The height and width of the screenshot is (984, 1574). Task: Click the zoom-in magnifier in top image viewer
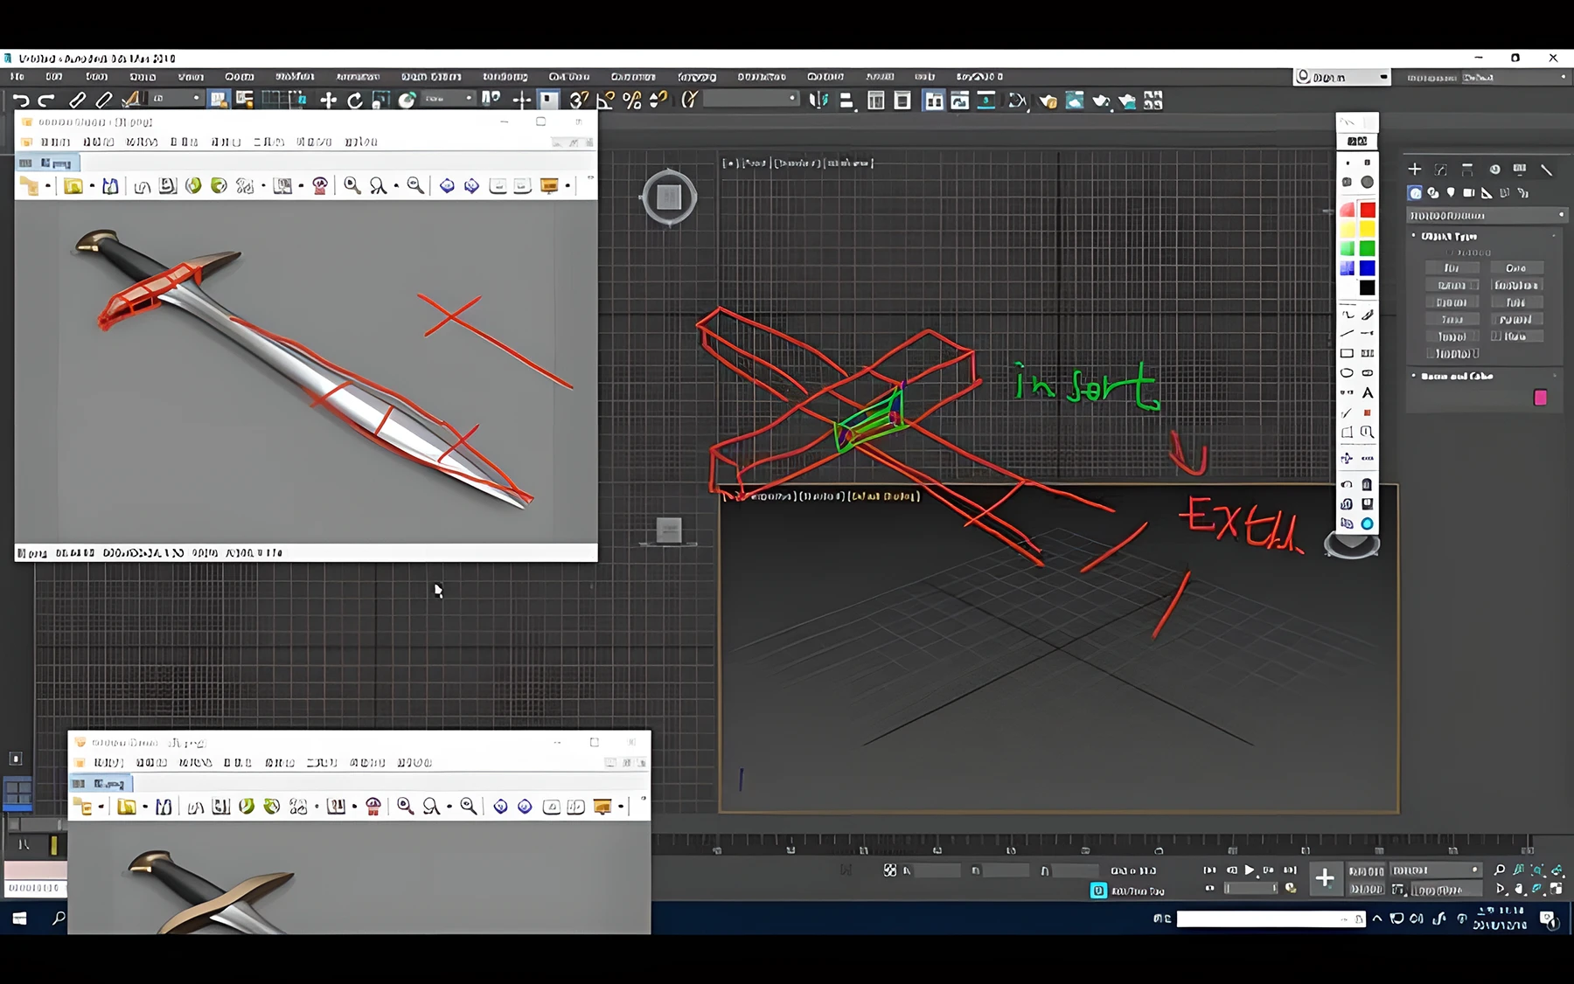(352, 185)
